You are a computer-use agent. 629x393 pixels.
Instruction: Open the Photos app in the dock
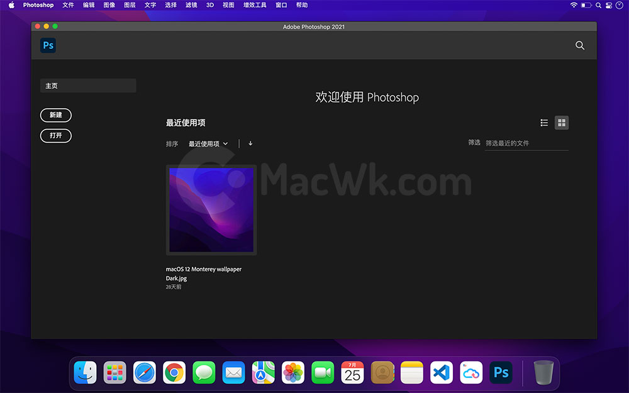(x=293, y=372)
